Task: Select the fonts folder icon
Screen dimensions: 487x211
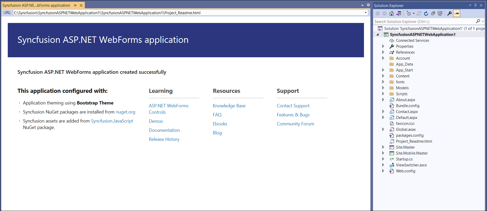Action: 392,82
